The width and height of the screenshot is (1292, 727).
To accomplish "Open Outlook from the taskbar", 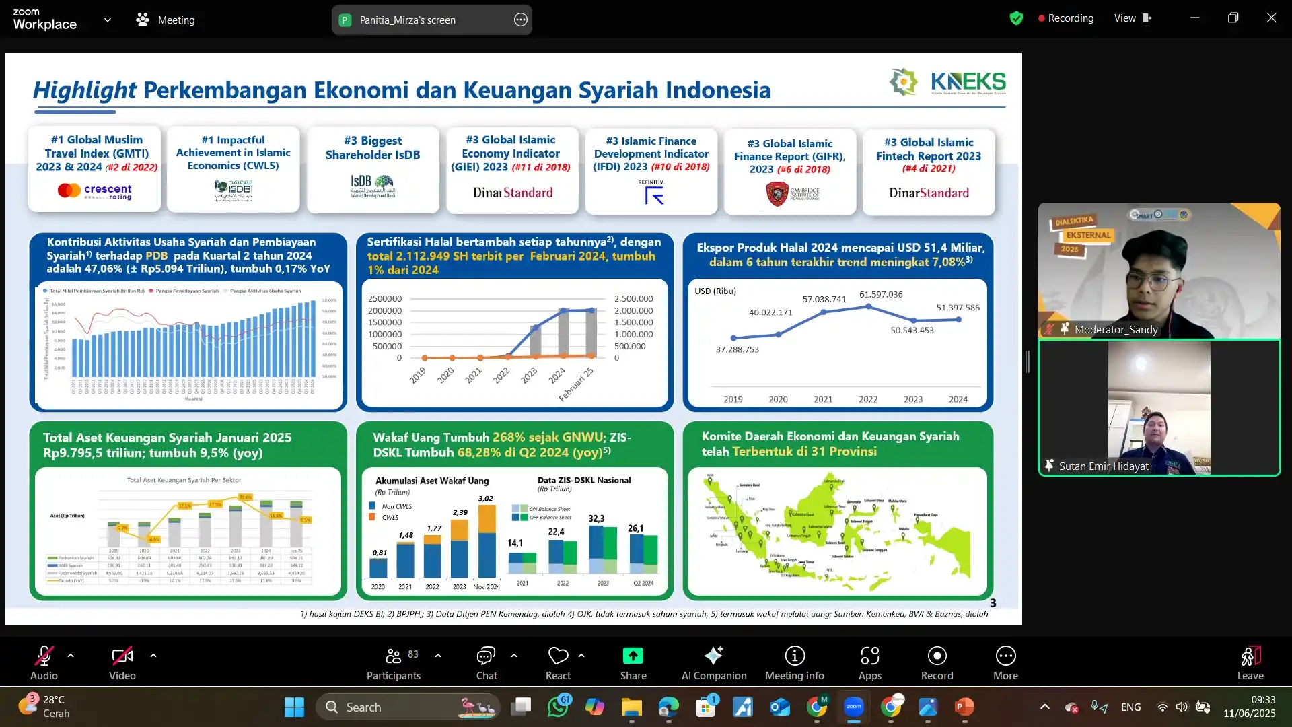I will coord(780,707).
